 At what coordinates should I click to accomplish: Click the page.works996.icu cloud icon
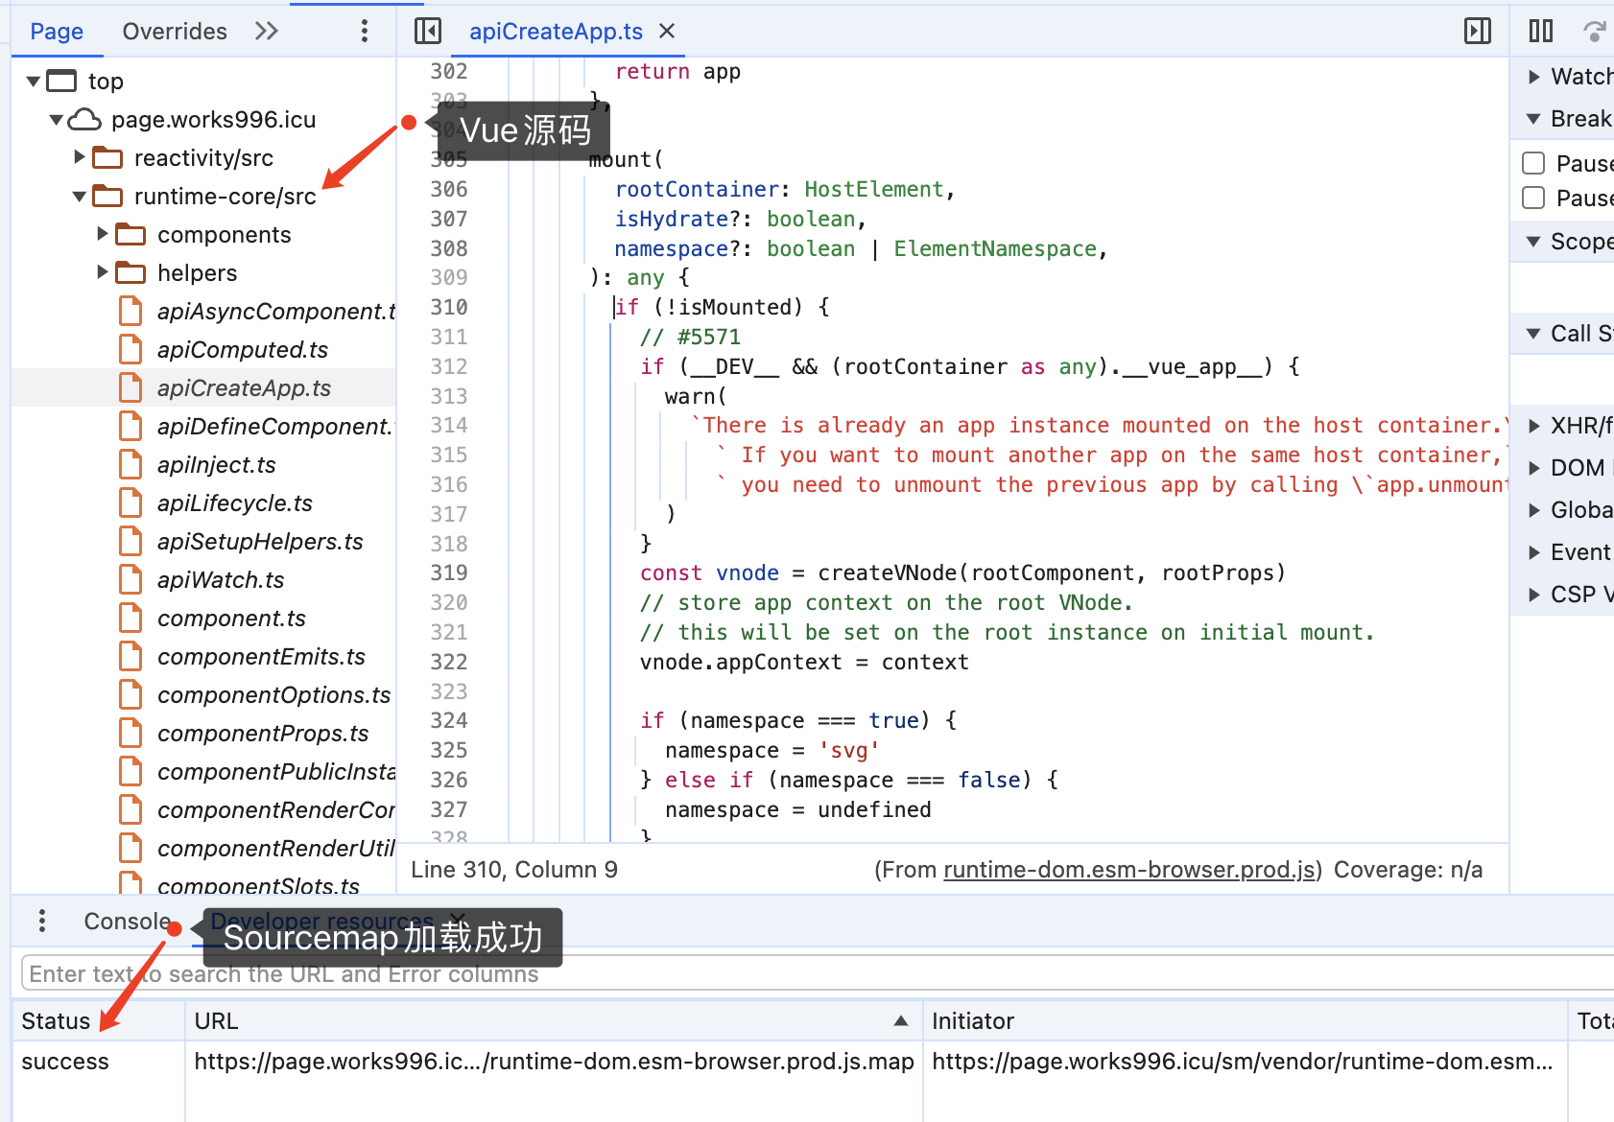click(x=84, y=119)
